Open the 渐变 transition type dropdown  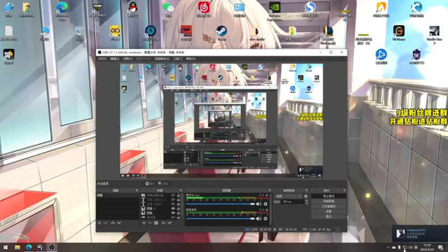(288, 197)
